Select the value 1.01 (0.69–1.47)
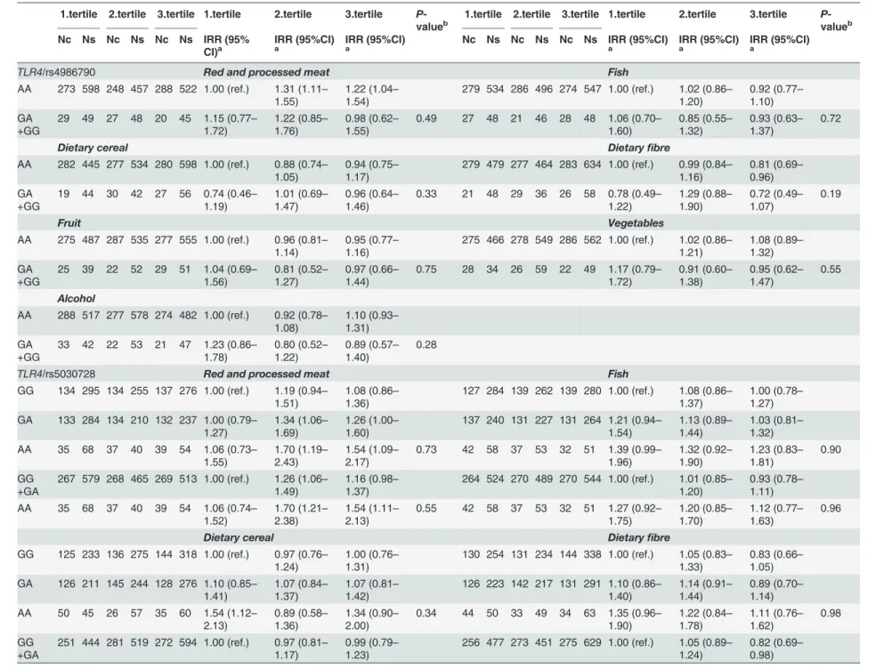 301,200
